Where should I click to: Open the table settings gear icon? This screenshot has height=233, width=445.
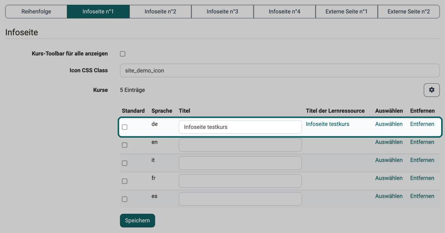(431, 90)
